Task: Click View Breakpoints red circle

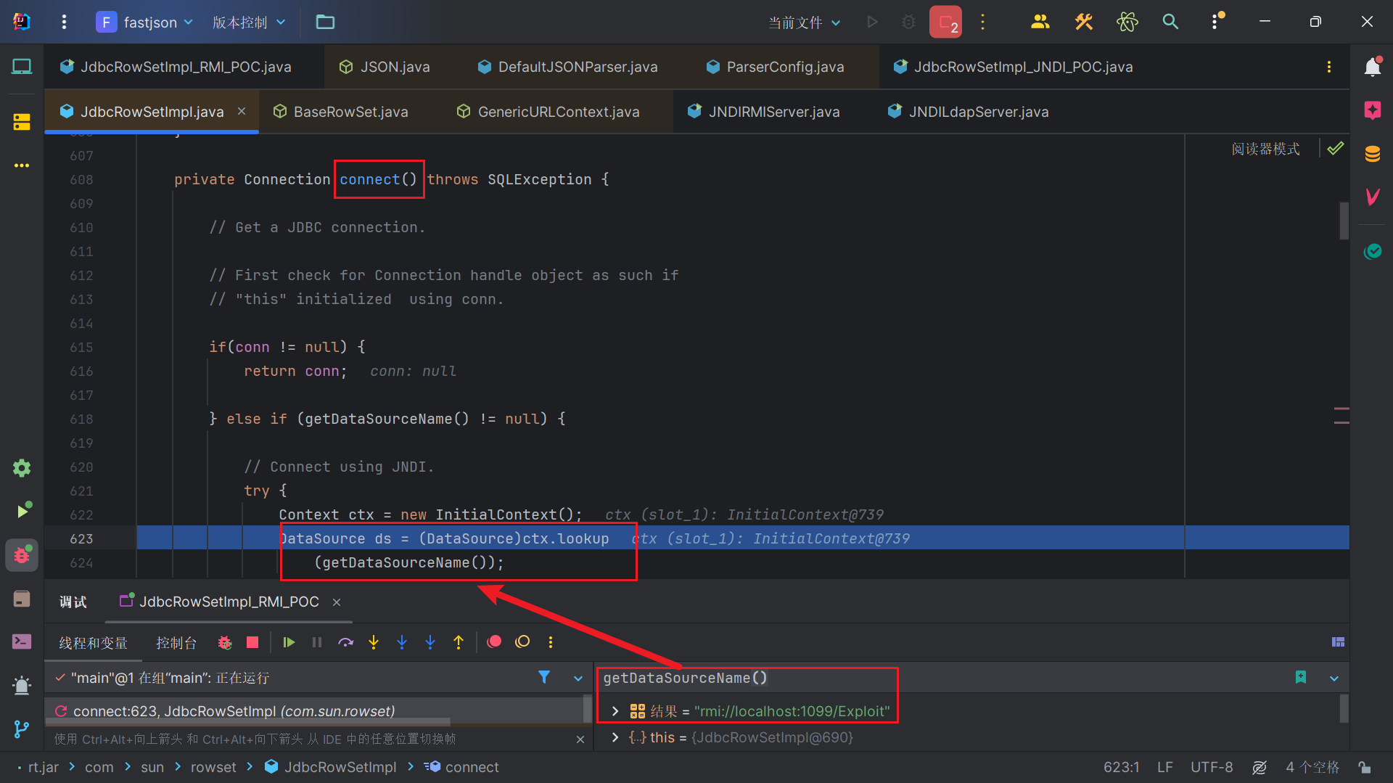Action: (494, 642)
